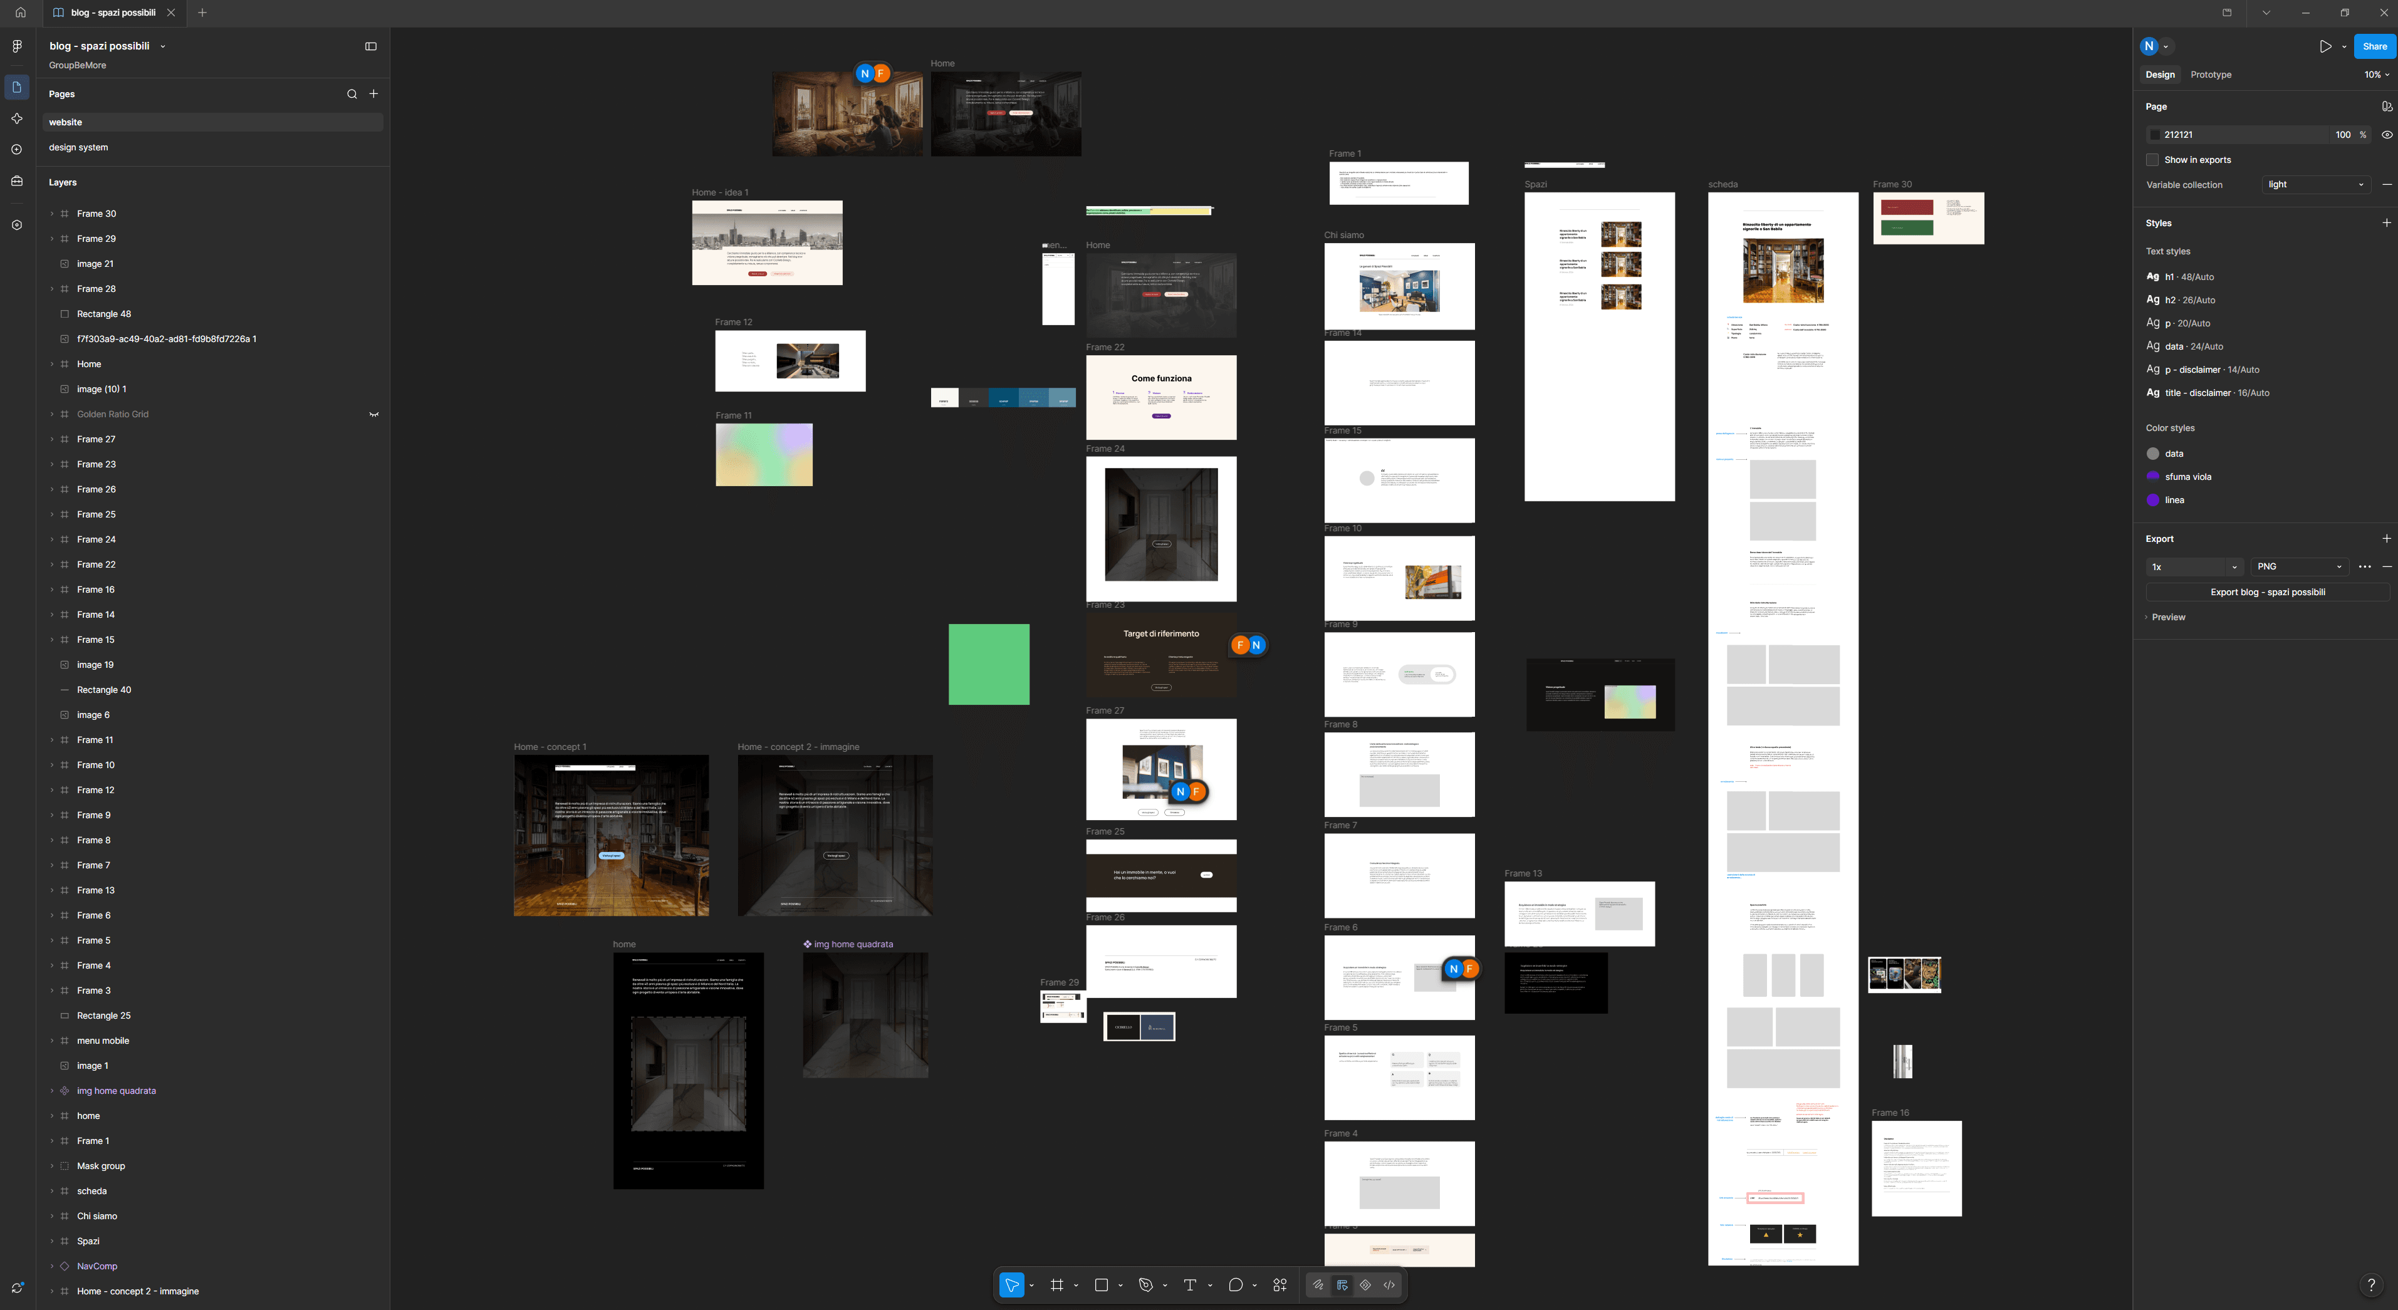This screenshot has width=2398, height=1310.
Task: Open the file name dropdown chevron
Action: click(x=163, y=46)
